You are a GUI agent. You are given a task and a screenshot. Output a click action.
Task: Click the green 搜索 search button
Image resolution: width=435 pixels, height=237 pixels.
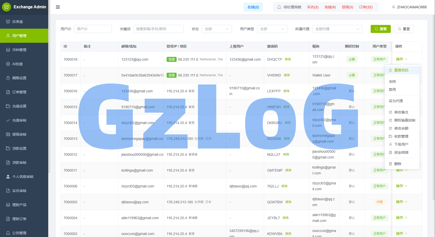coord(380,29)
